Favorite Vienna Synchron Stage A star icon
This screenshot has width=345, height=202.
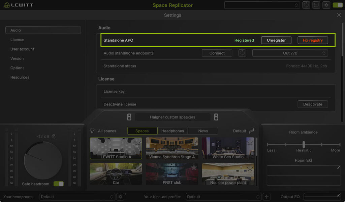[194, 142]
